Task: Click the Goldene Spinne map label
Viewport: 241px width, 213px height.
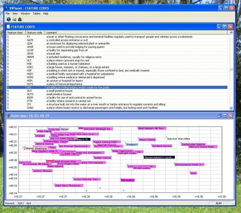Action: pos(162,146)
